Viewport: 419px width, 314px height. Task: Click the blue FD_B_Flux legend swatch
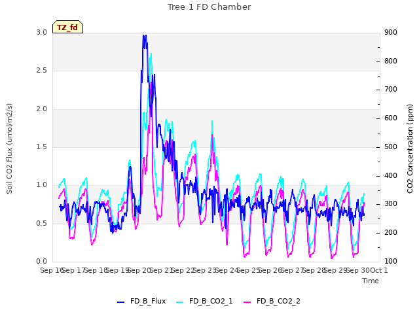point(120,302)
